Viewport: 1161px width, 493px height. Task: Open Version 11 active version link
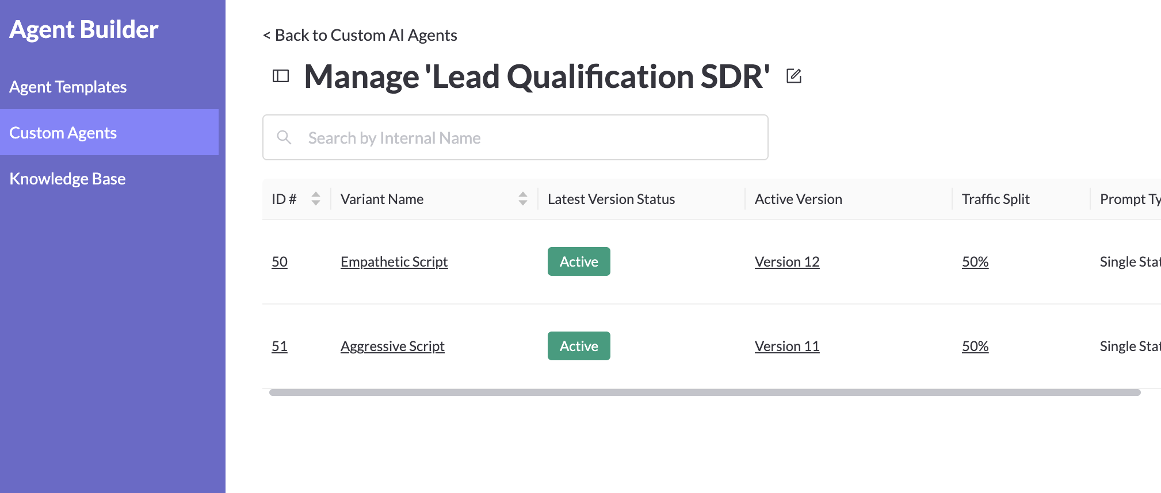tap(787, 346)
